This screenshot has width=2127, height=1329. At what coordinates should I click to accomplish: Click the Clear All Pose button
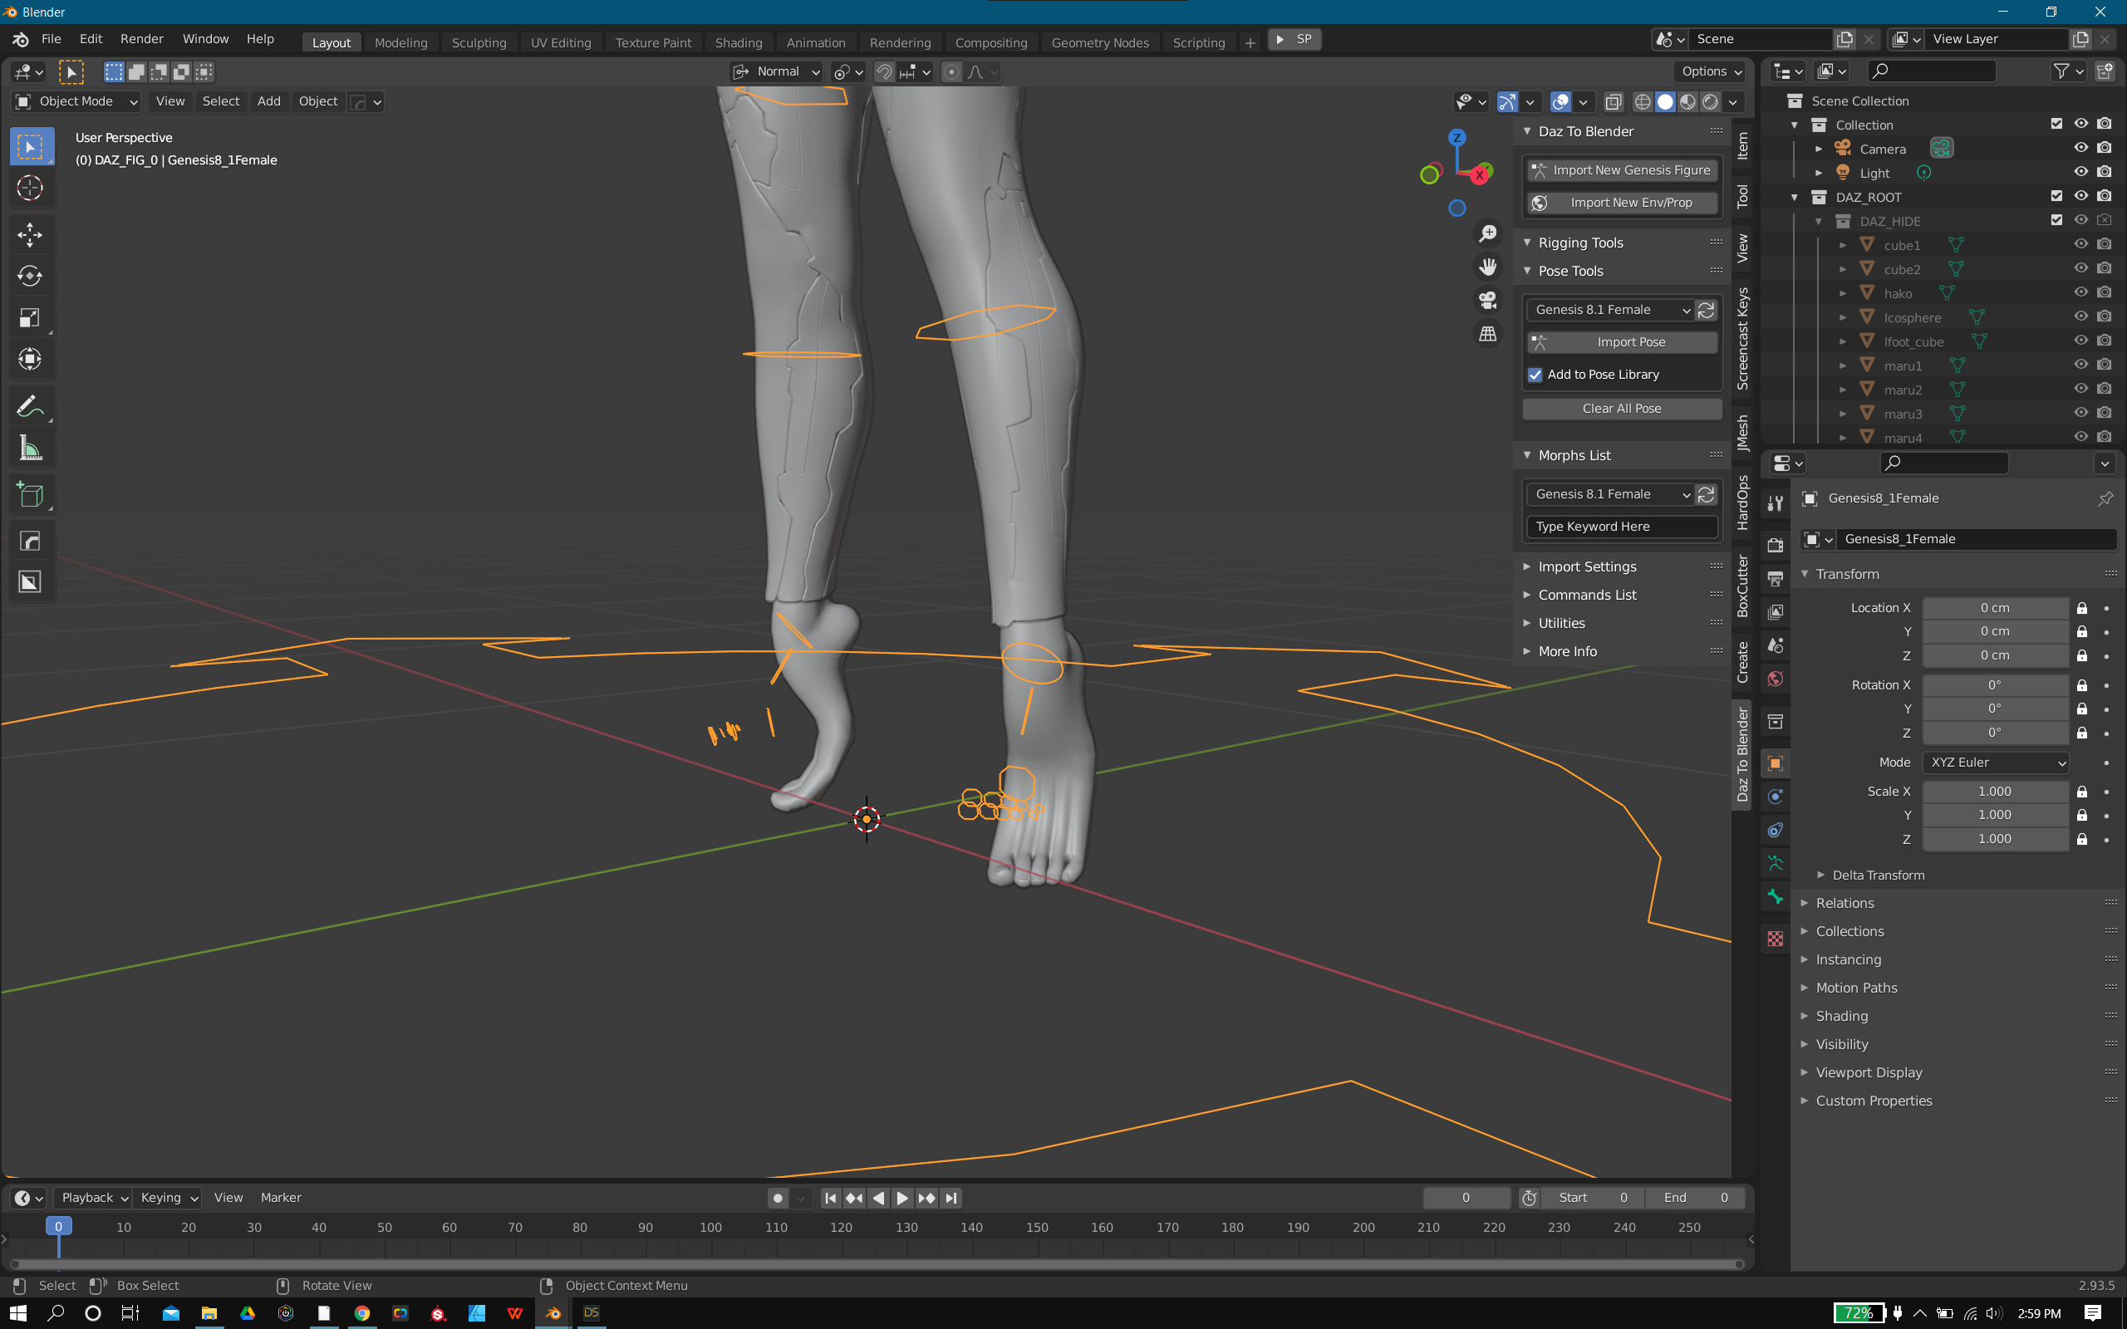click(1622, 408)
